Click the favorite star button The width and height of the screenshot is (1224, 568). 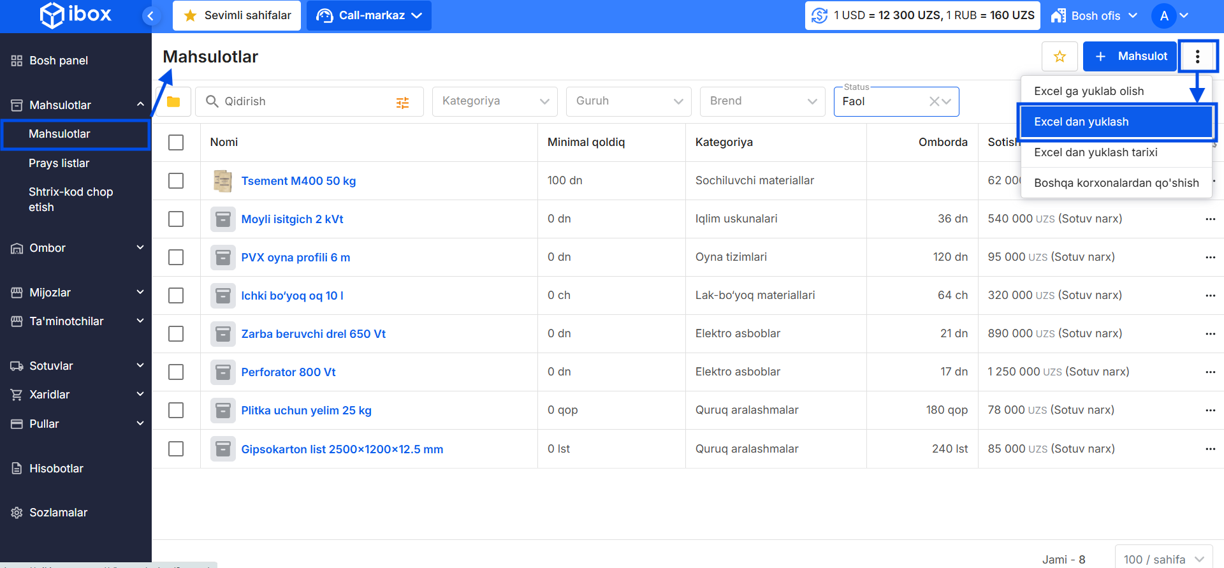click(x=1060, y=57)
